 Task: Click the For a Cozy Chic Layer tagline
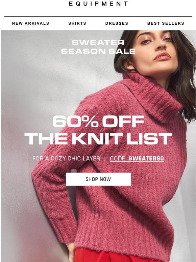point(67,158)
